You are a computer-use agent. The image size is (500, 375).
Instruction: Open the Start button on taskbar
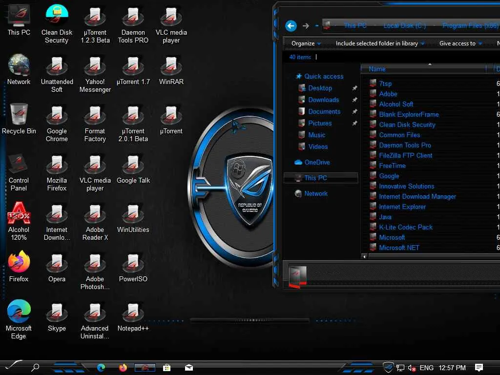pyautogui.click(x=13, y=366)
